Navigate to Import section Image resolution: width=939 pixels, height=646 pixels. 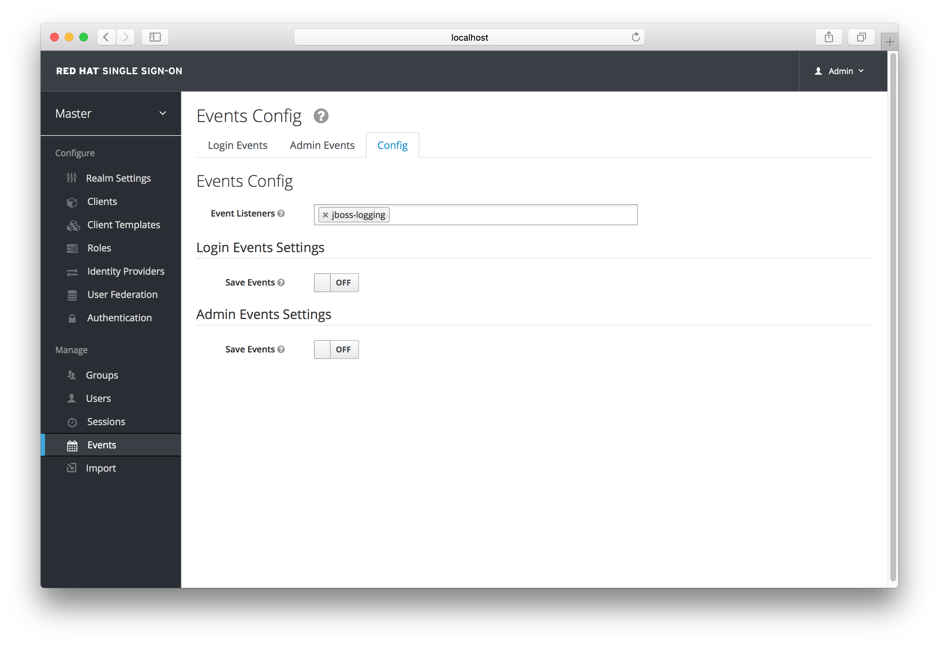point(100,468)
